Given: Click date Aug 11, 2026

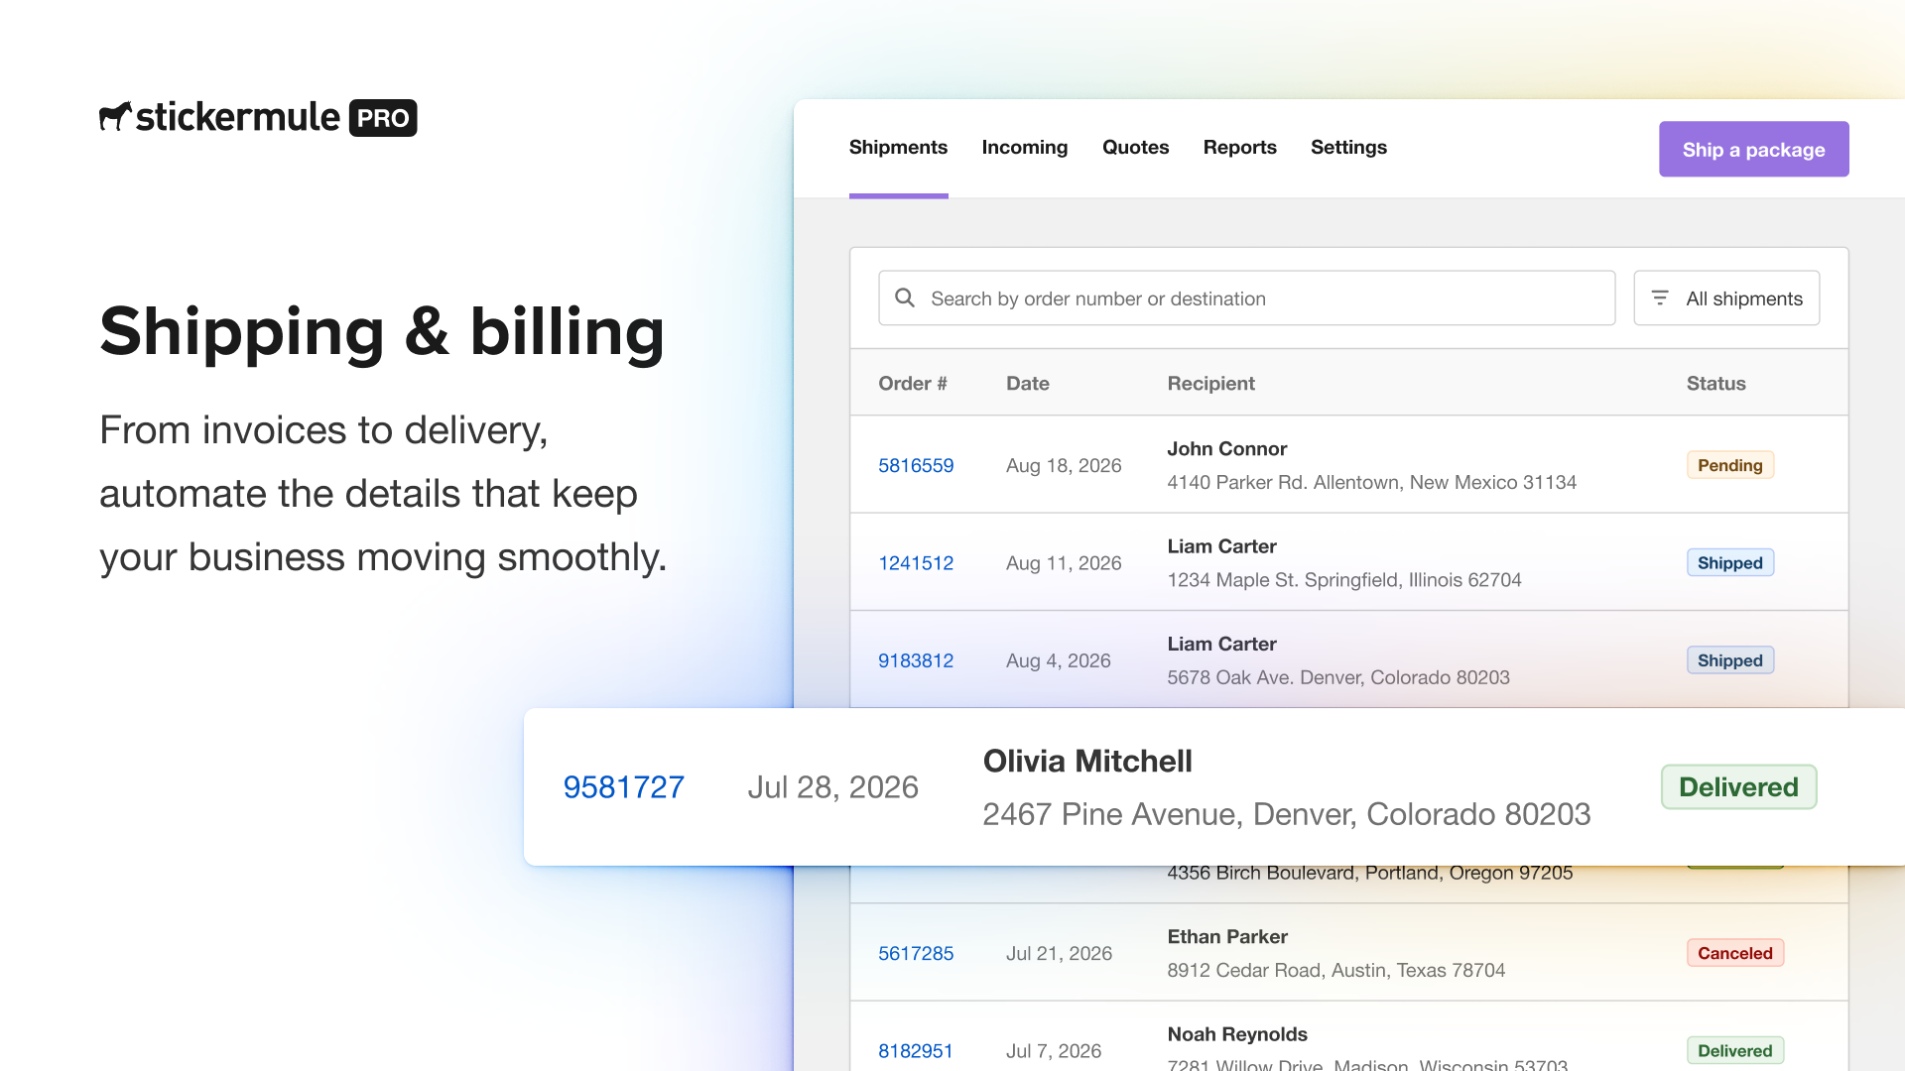Looking at the screenshot, I should click(1064, 562).
